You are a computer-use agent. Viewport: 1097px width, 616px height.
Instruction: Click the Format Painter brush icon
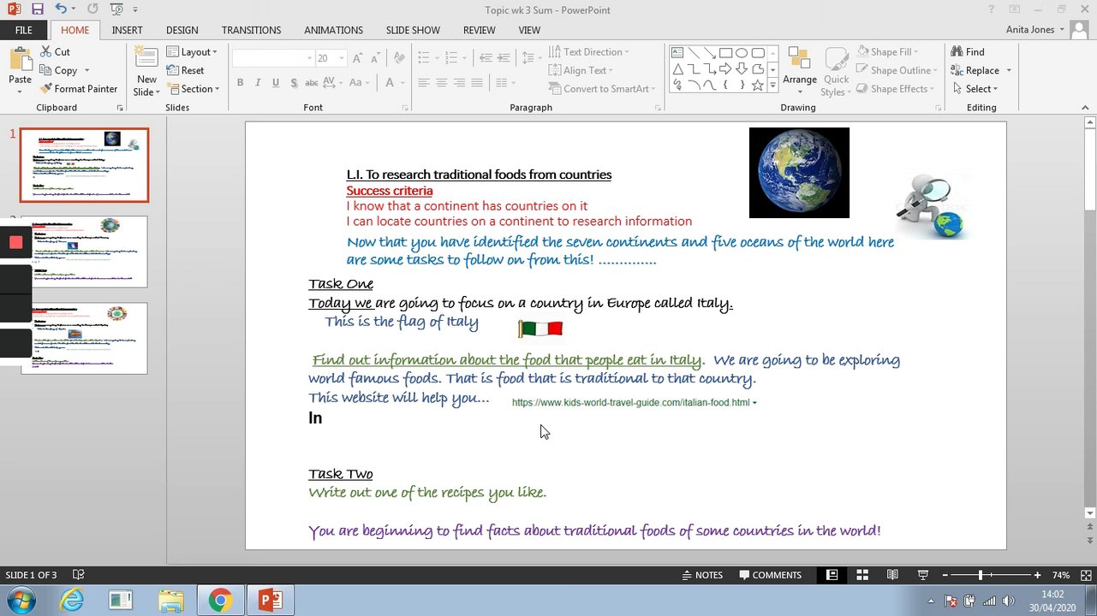point(46,89)
